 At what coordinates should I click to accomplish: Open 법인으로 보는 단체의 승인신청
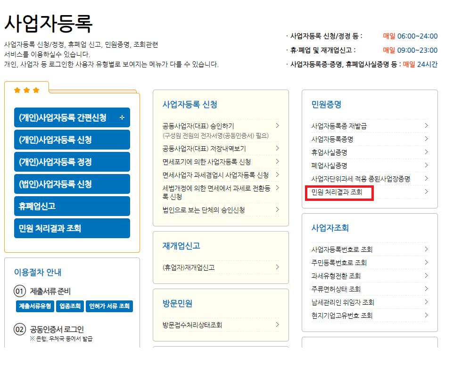click(x=204, y=210)
